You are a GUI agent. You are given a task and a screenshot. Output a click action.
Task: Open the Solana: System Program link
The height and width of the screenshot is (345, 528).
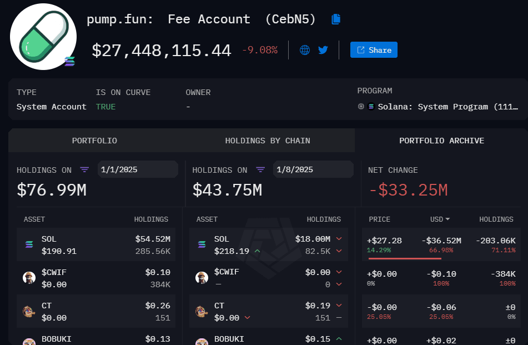(x=448, y=107)
